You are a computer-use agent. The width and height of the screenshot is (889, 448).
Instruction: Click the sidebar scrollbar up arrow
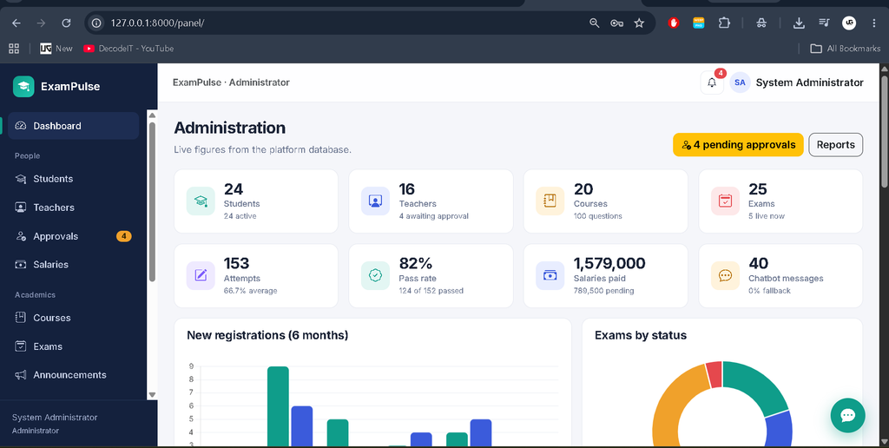[152, 115]
